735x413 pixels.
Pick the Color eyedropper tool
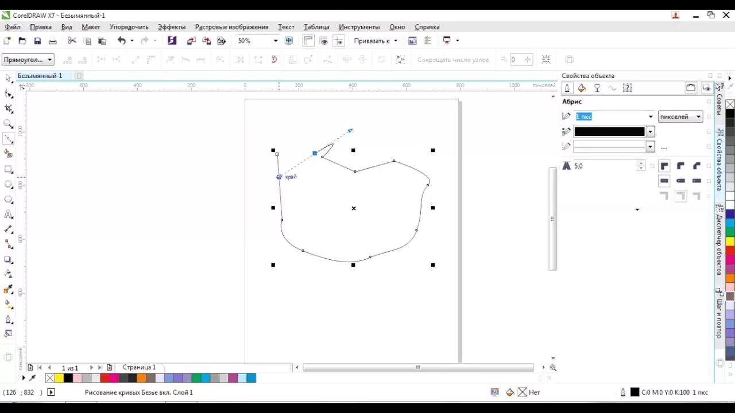(9, 290)
